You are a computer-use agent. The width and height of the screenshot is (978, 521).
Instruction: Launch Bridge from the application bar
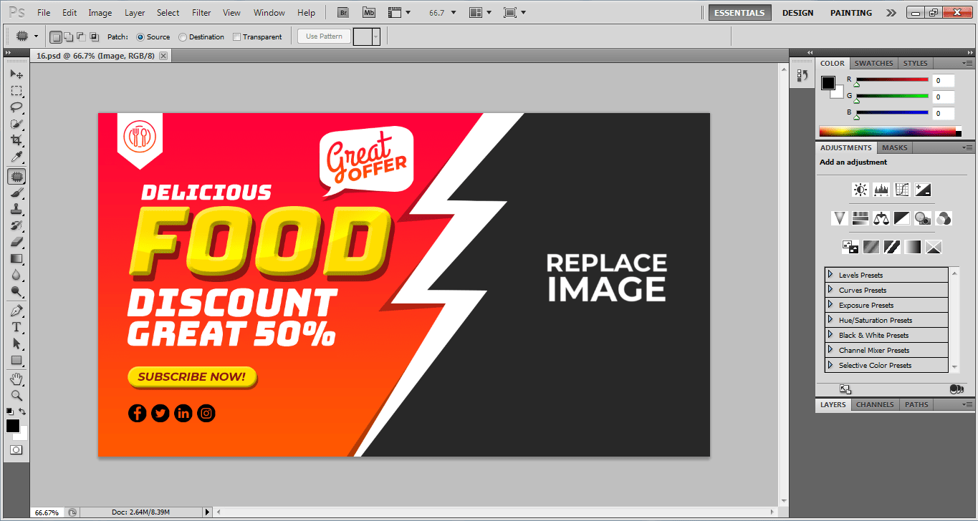344,13
